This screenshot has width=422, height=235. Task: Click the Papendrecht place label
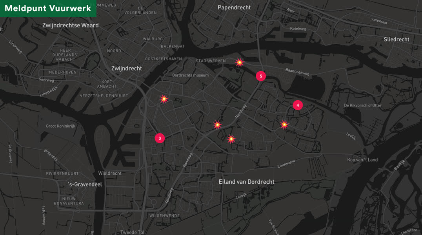(x=234, y=7)
